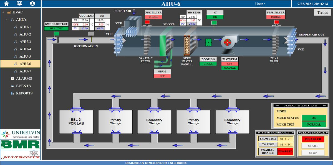This screenshot has height=165, width=333.
Task: Click the BMR logo
Action: click(21, 145)
